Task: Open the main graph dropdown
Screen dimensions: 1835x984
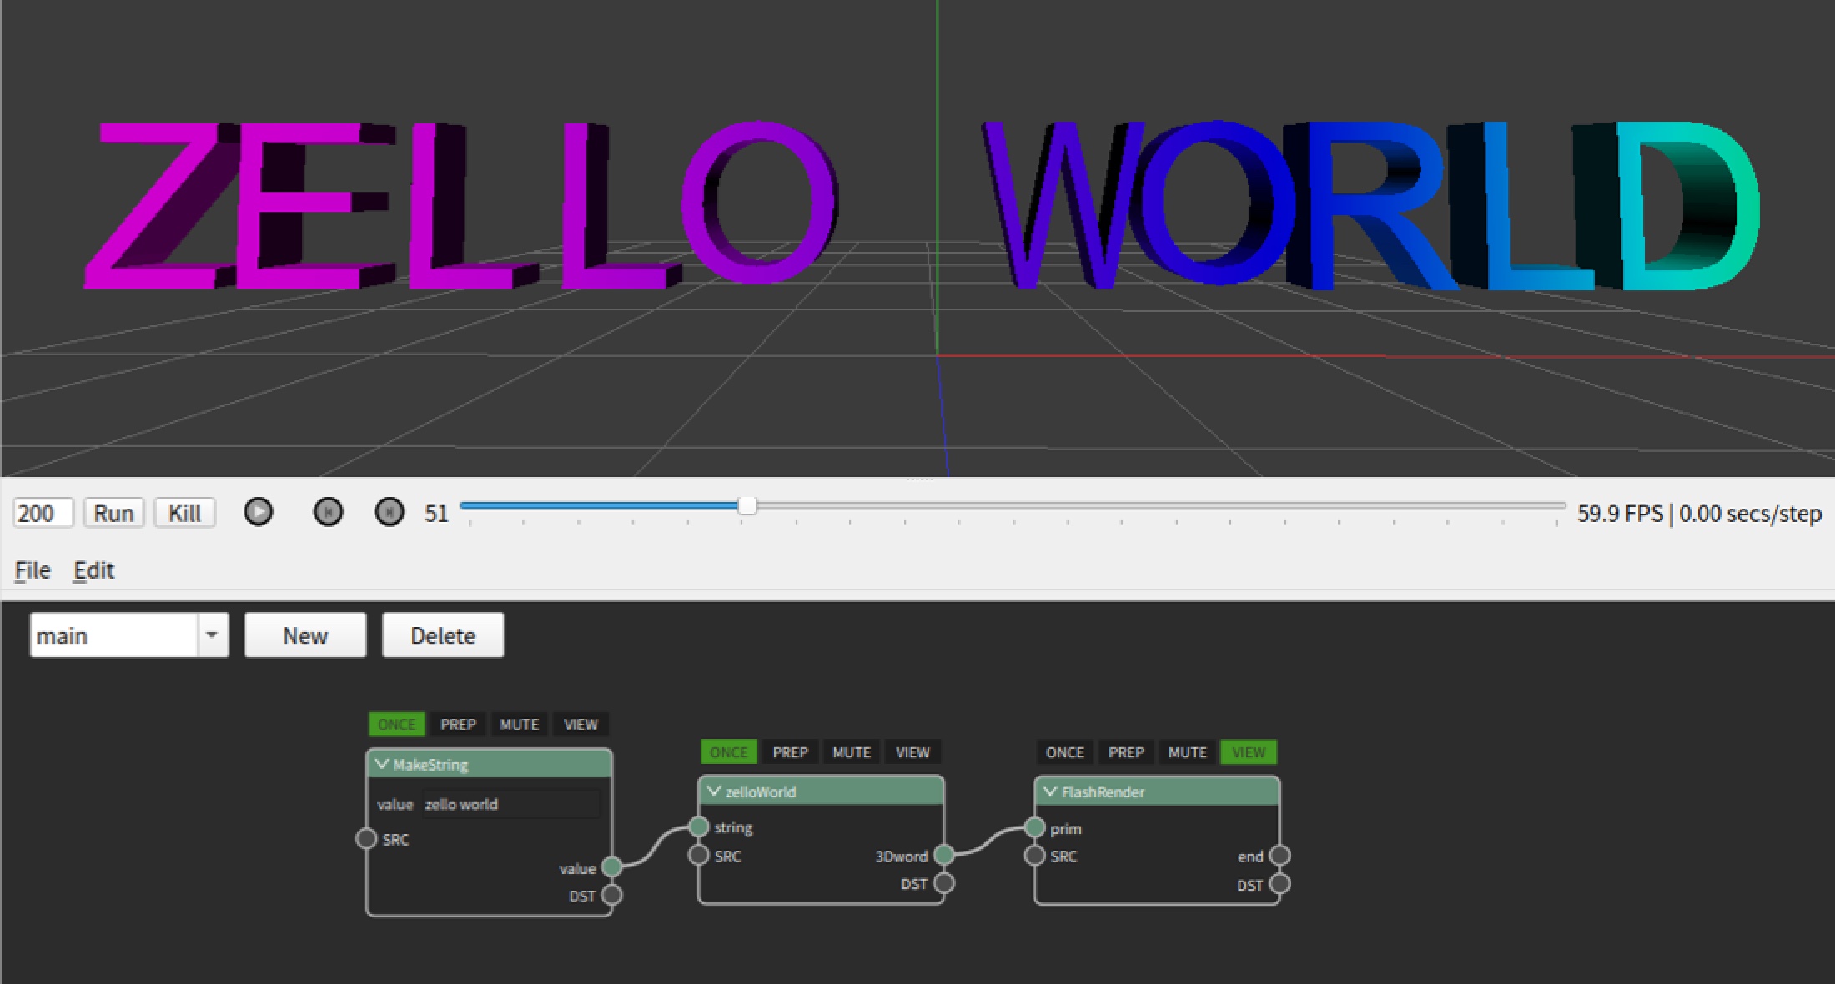Action: tap(212, 635)
